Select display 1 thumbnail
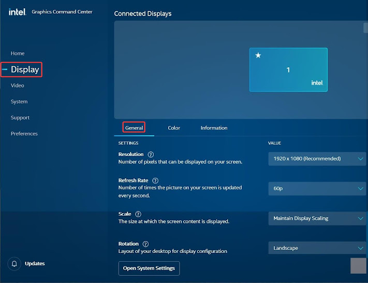The width and height of the screenshot is (368, 283). [288, 70]
